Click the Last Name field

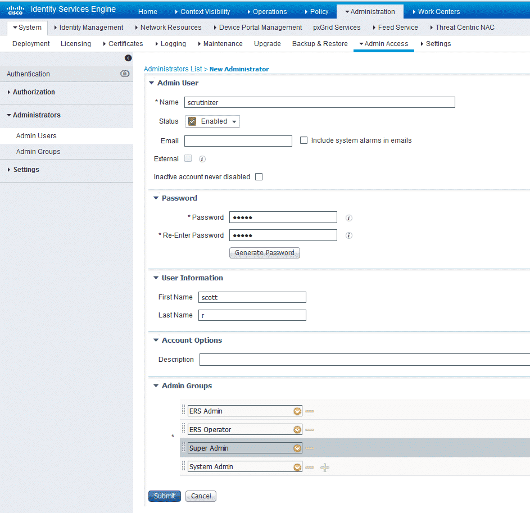(252, 315)
